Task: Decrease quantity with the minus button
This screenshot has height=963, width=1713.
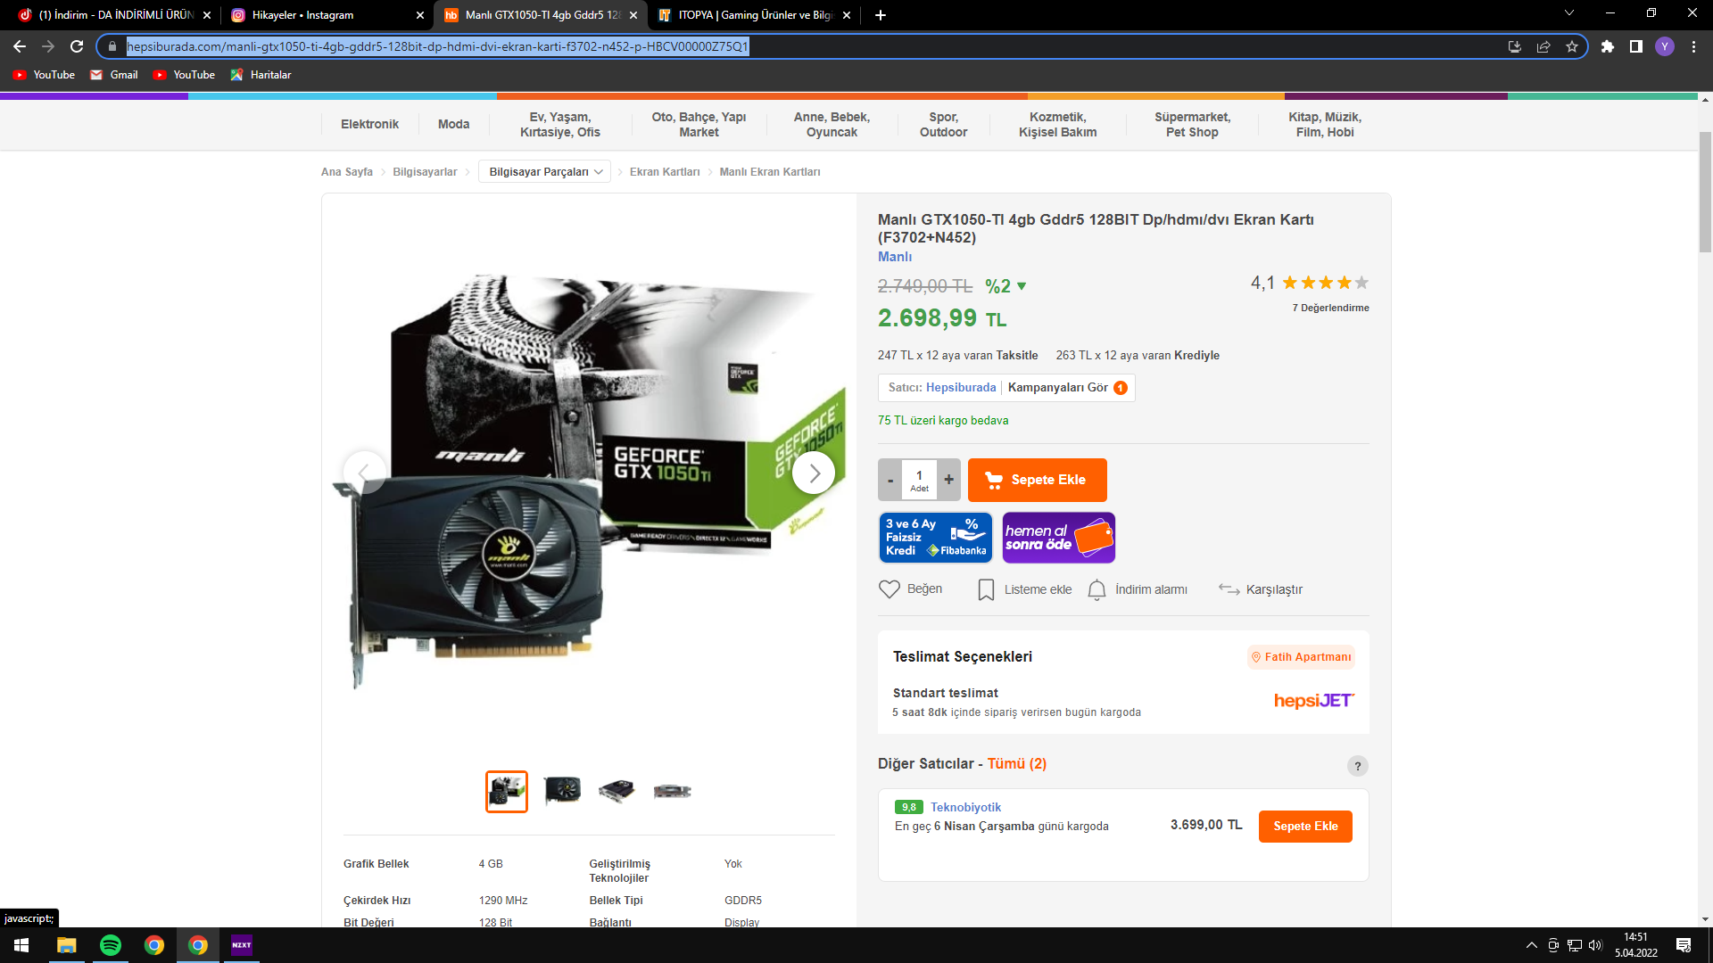Action: [x=890, y=480]
